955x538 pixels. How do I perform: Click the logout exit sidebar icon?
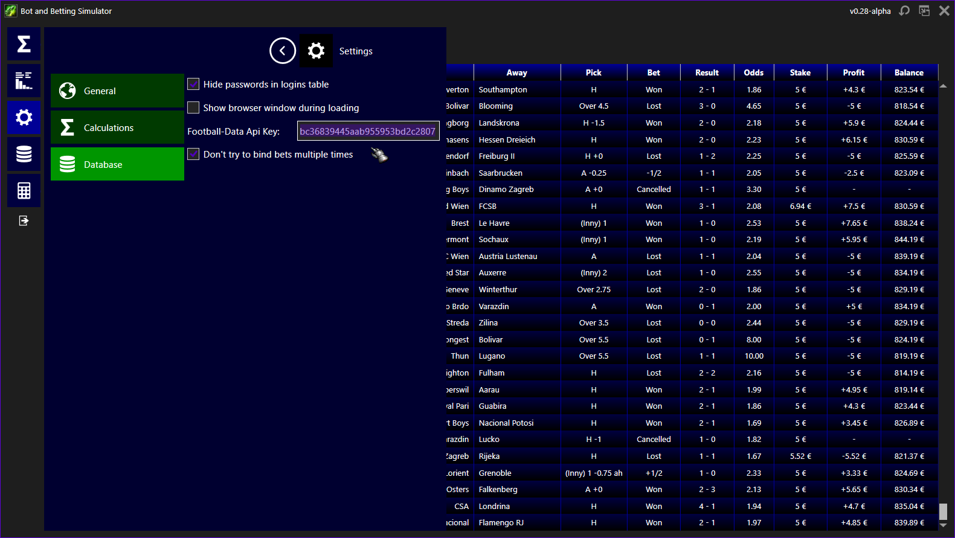24,220
